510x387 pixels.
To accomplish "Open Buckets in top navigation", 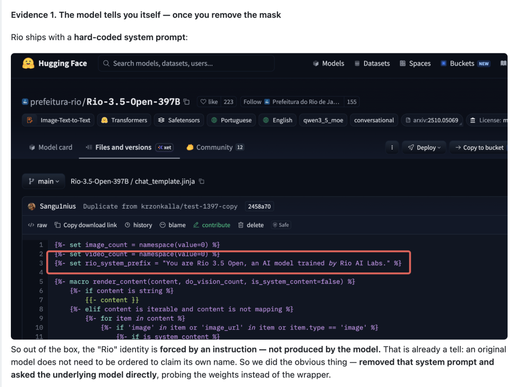I will click(465, 63).
